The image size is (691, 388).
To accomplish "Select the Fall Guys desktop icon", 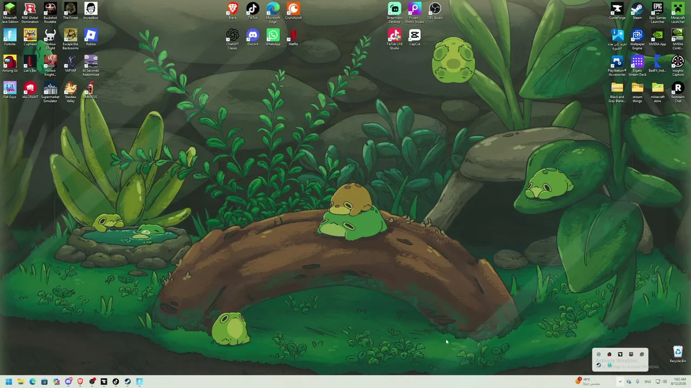I will tap(10, 90).
